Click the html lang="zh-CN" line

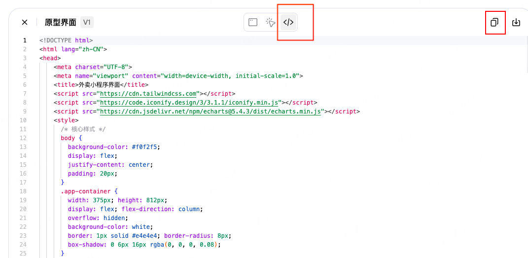[73, 49]
